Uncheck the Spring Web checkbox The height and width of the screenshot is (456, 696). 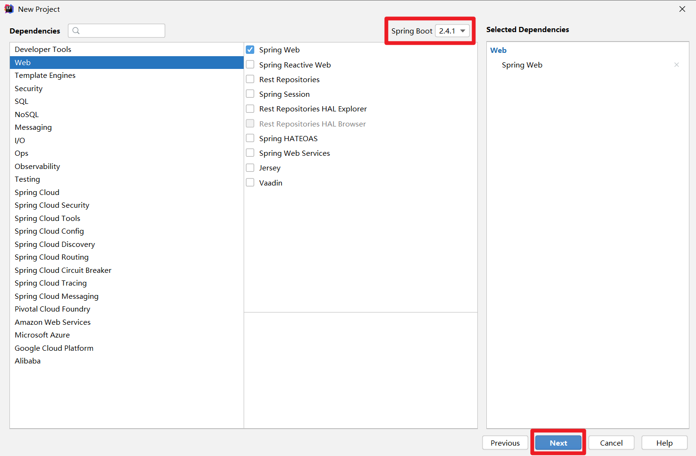point(250,50)
